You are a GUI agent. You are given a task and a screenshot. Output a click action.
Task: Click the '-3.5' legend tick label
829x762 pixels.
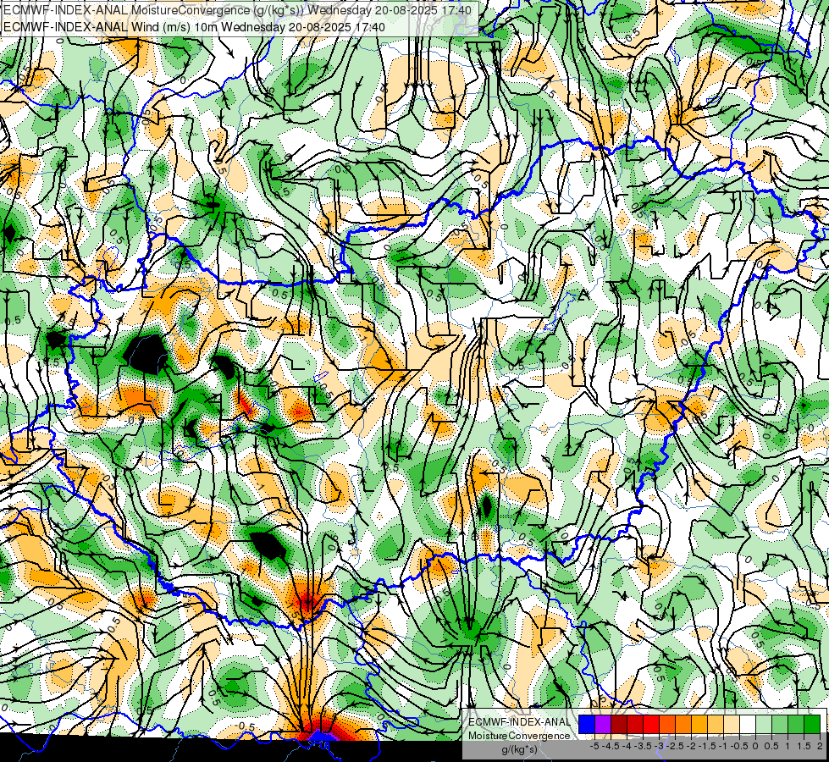pyautogui.click(x=643, y=746)
